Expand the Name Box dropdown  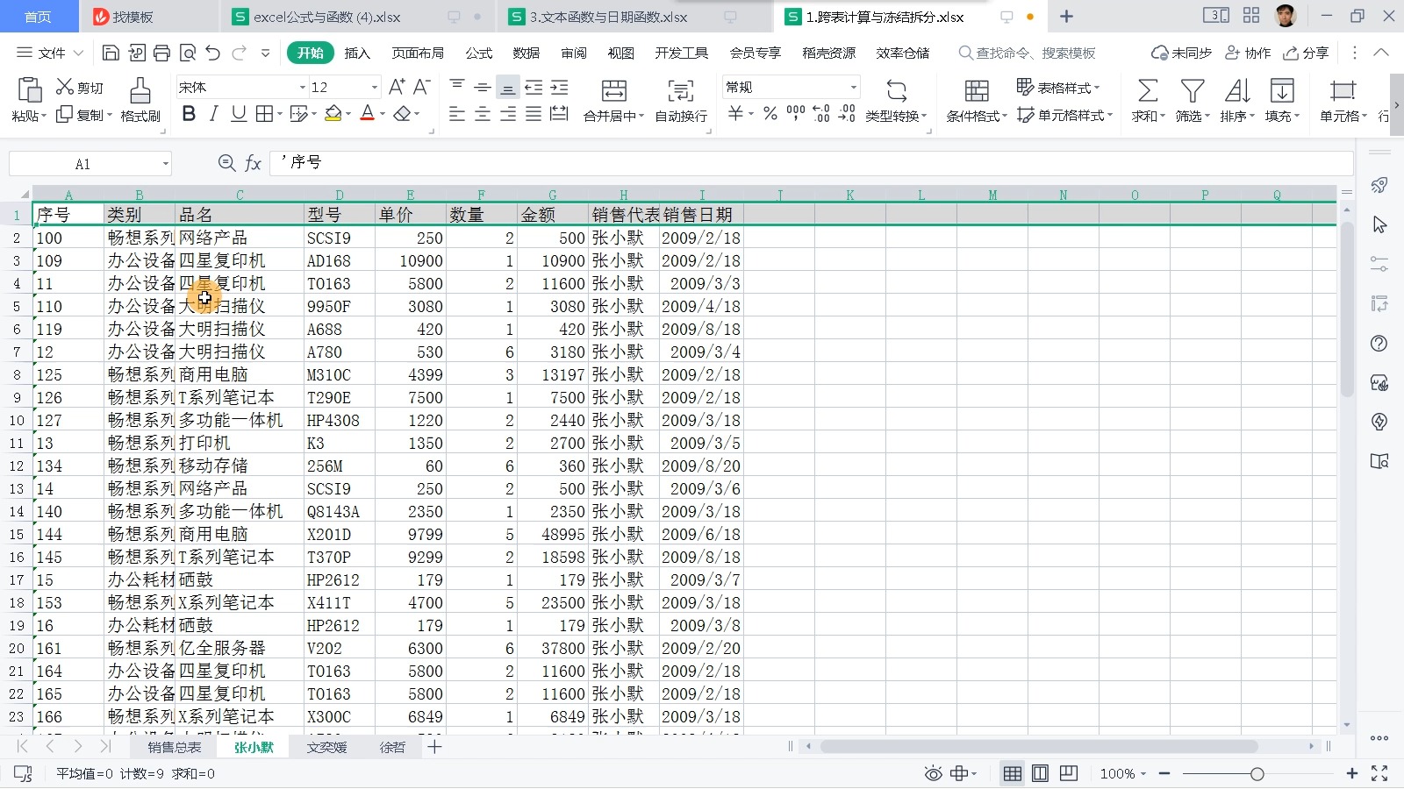pyautogui.click(x=165, y=164)
